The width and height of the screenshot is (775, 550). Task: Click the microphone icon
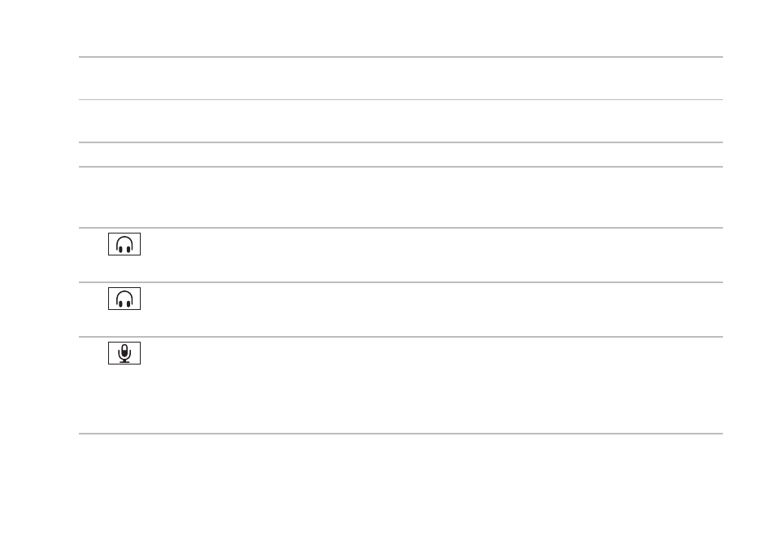click(x=124, y=353)
